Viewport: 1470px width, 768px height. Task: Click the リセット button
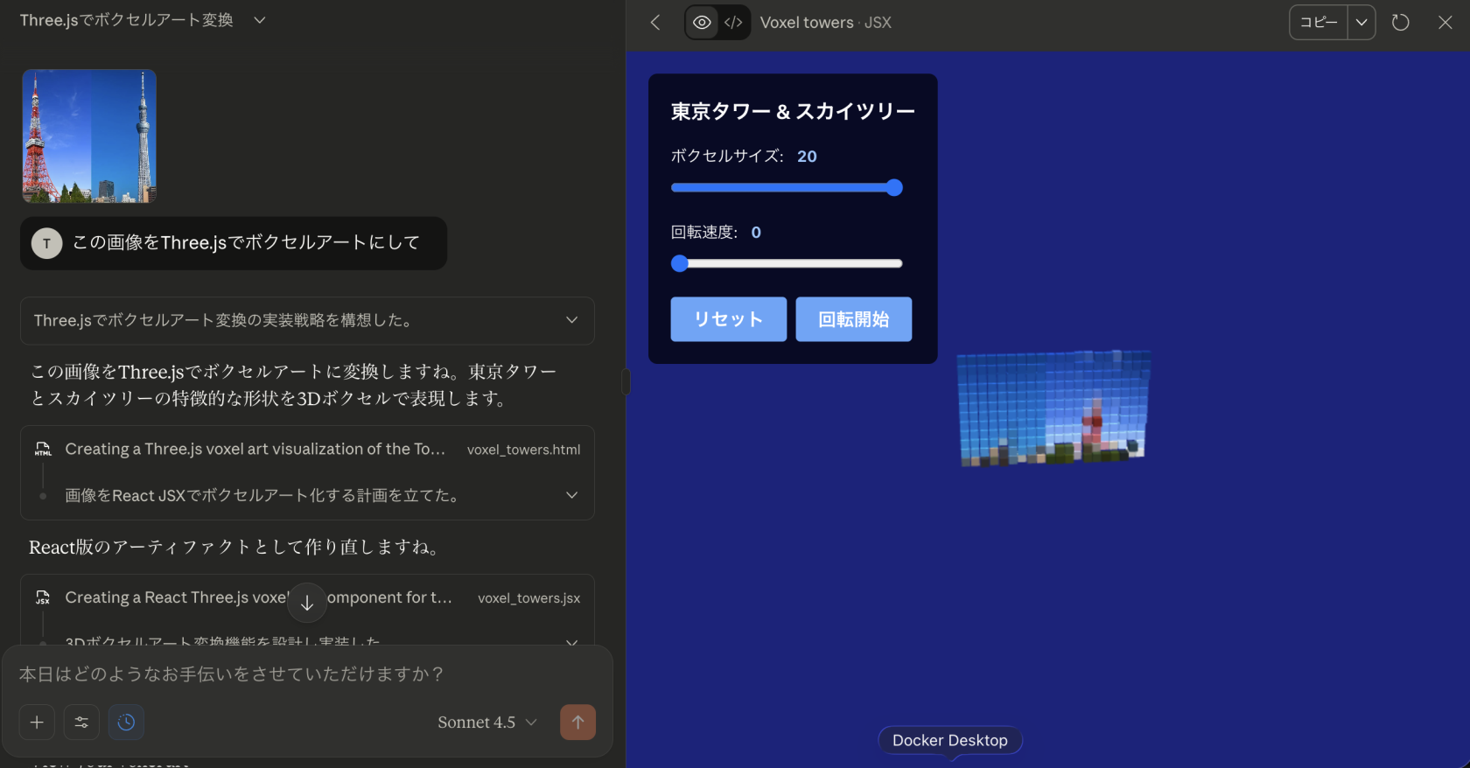tap(728, 319)
